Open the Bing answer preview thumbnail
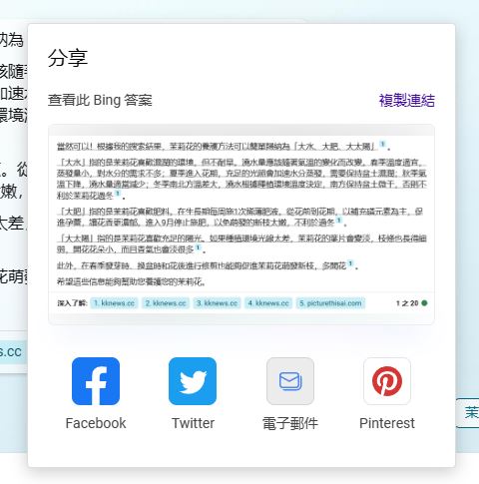The width and height of the screenshot is (479, 484). [241, 225]
